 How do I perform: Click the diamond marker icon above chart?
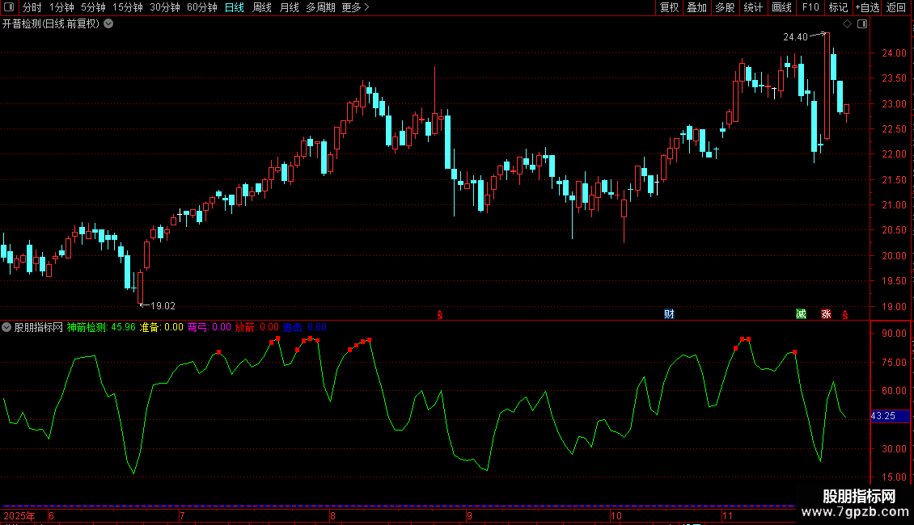848,24
